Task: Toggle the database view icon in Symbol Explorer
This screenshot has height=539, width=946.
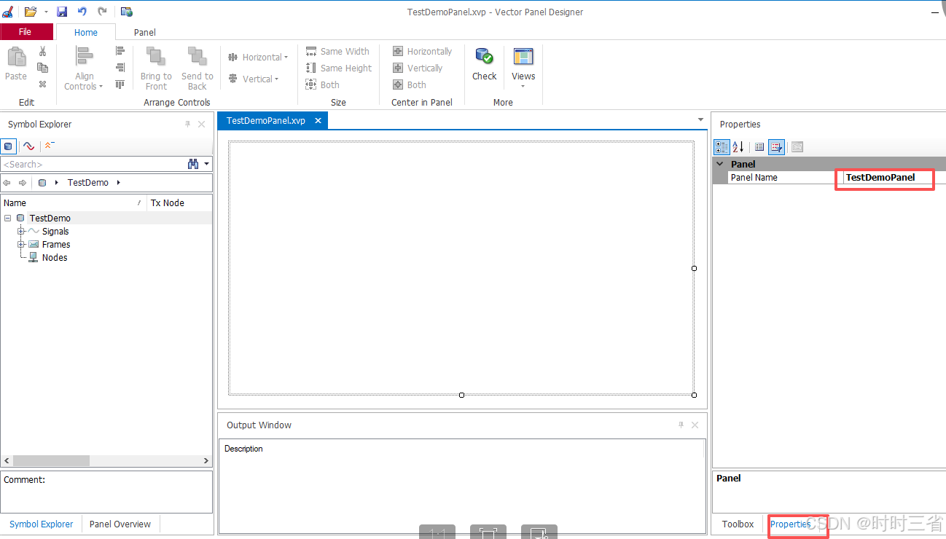Action: (x=8, y=146)
